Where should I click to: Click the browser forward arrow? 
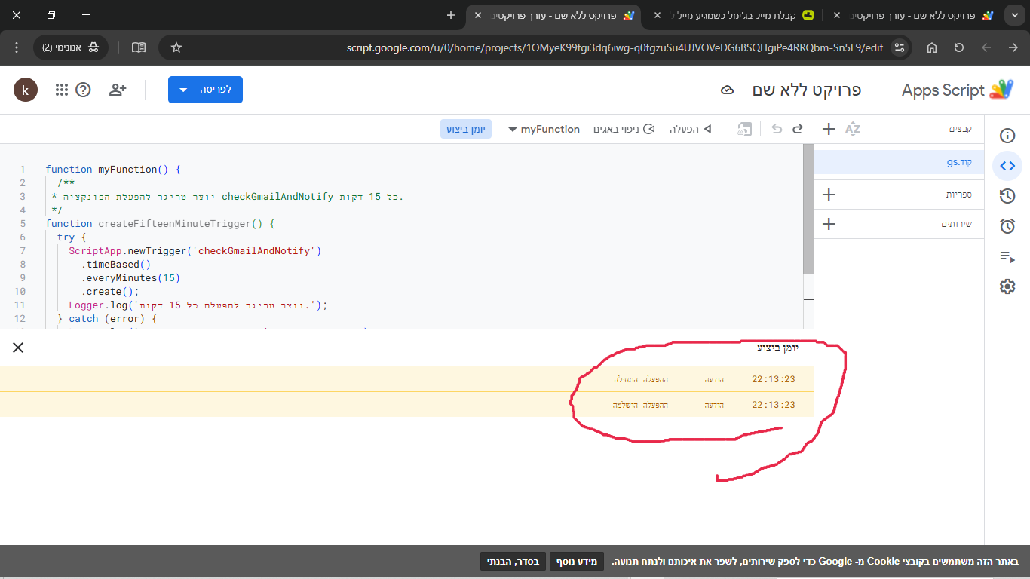[1013, 47]
